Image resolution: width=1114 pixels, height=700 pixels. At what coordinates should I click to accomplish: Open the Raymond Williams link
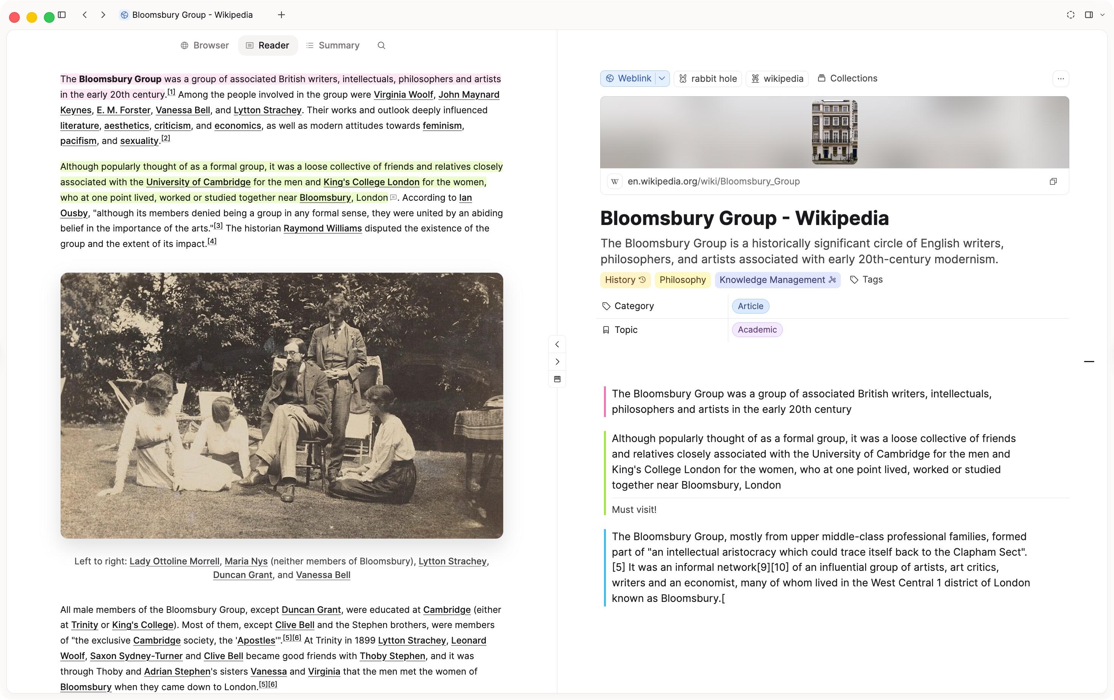pyautogui.click(x=322, y=228)
